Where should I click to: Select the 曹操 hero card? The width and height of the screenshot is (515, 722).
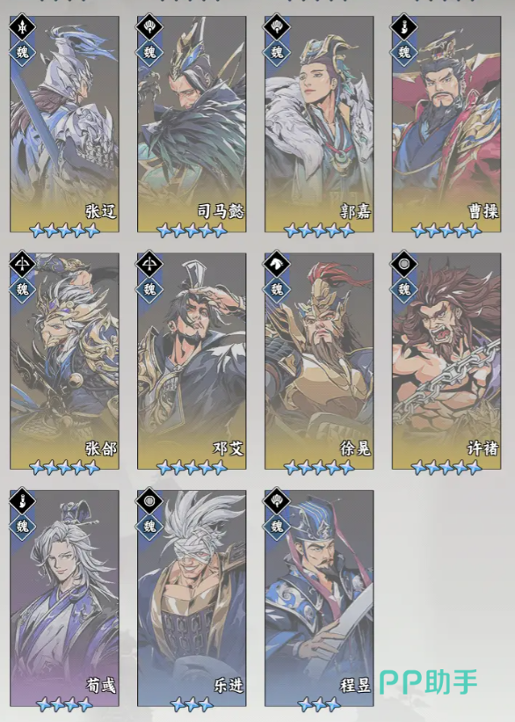click(446, 124)
